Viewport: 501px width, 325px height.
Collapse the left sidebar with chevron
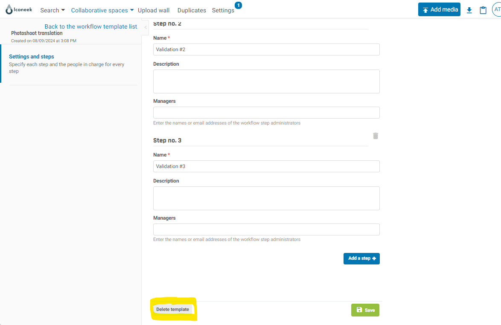(x=146, y=27)
